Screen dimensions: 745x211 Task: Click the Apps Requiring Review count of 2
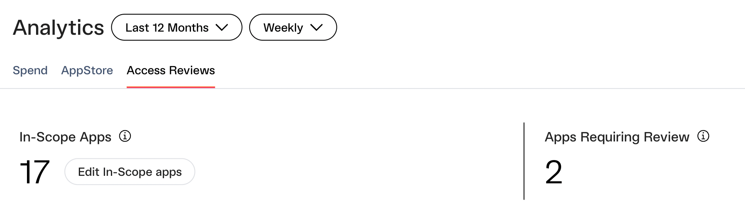(554, 172)
